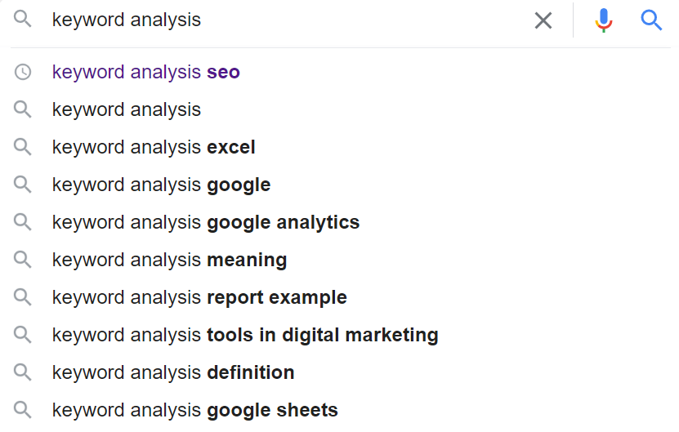This screenshot has width=679, height=432.
Task: Start voice search with the microphone icon
Action: (x=604, y=20)
